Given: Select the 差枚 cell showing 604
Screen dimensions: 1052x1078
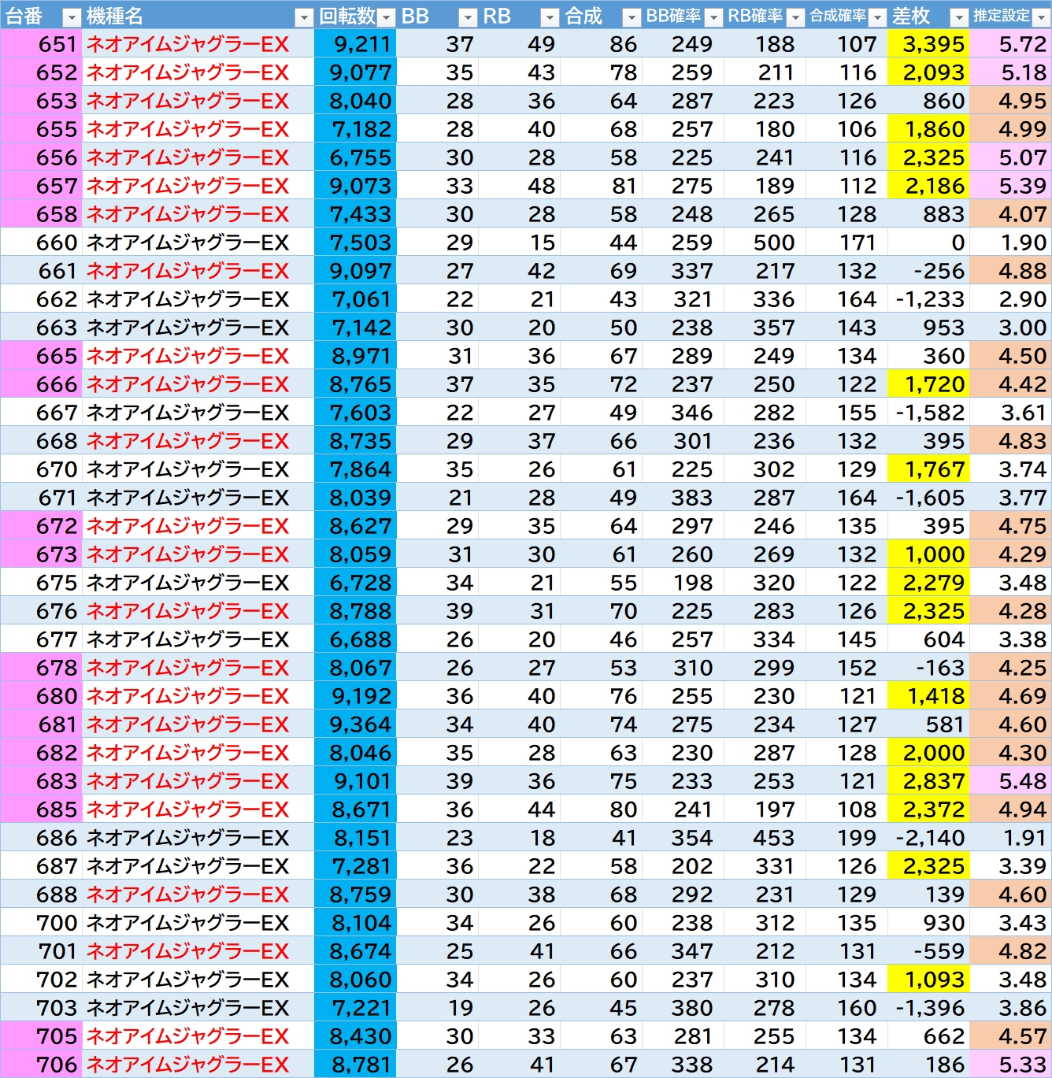Looking at the screenshot, I should (928, 639).
